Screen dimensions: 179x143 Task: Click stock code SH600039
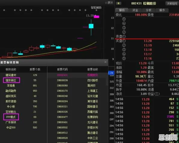pos(62,80)
